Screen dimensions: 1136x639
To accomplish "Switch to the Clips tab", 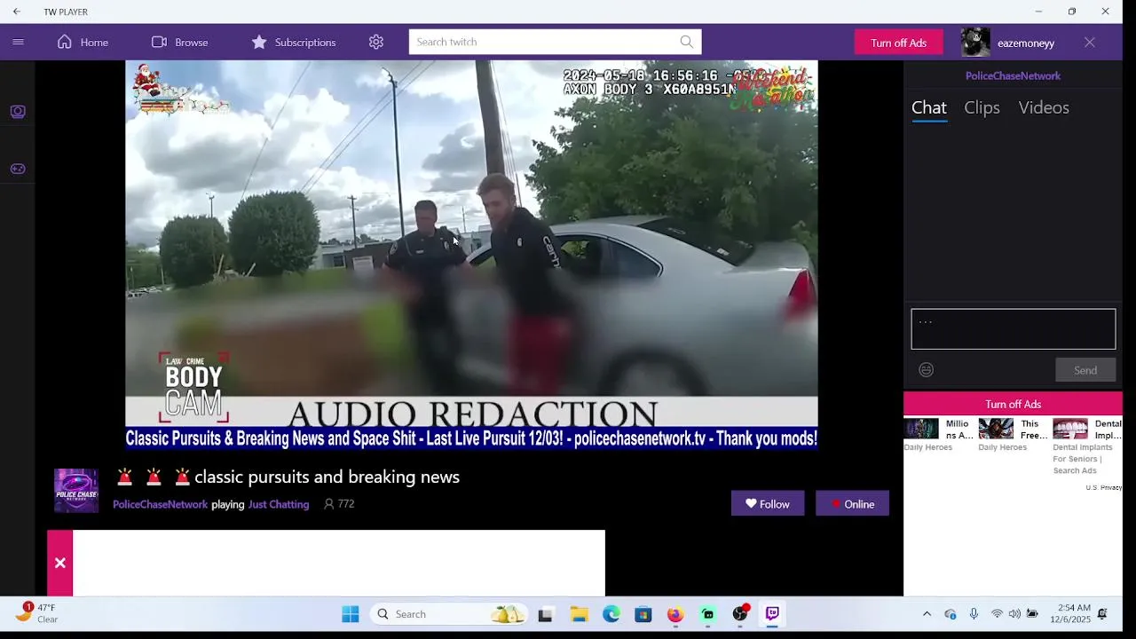I will point(982,107).
